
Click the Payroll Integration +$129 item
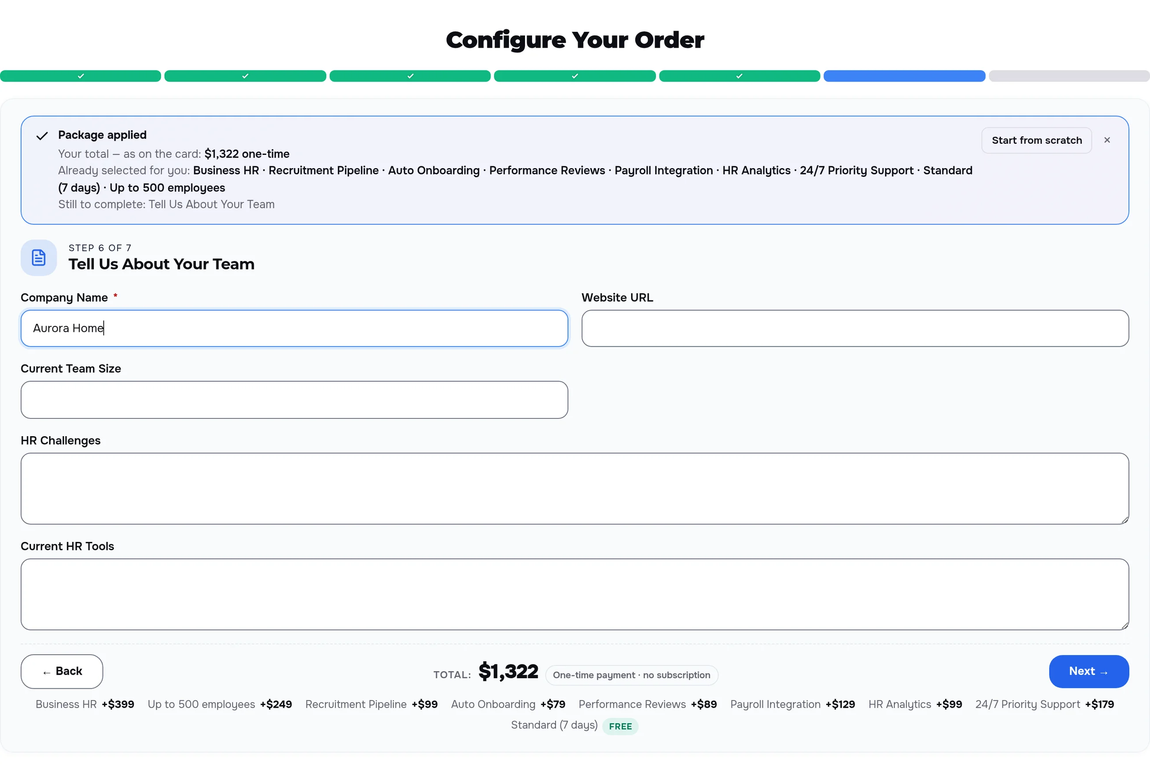coord(792,704)
